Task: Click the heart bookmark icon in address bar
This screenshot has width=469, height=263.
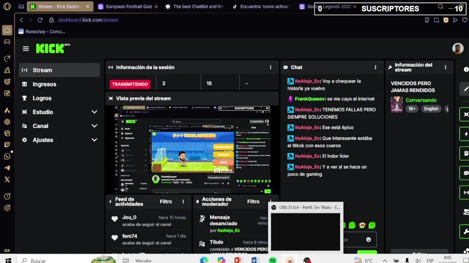Action: [464, 20]
